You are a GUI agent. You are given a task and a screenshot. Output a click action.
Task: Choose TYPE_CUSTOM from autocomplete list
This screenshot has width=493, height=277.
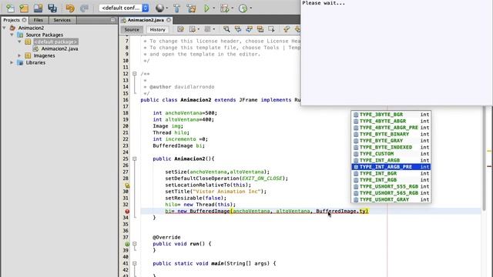(391, 154)
